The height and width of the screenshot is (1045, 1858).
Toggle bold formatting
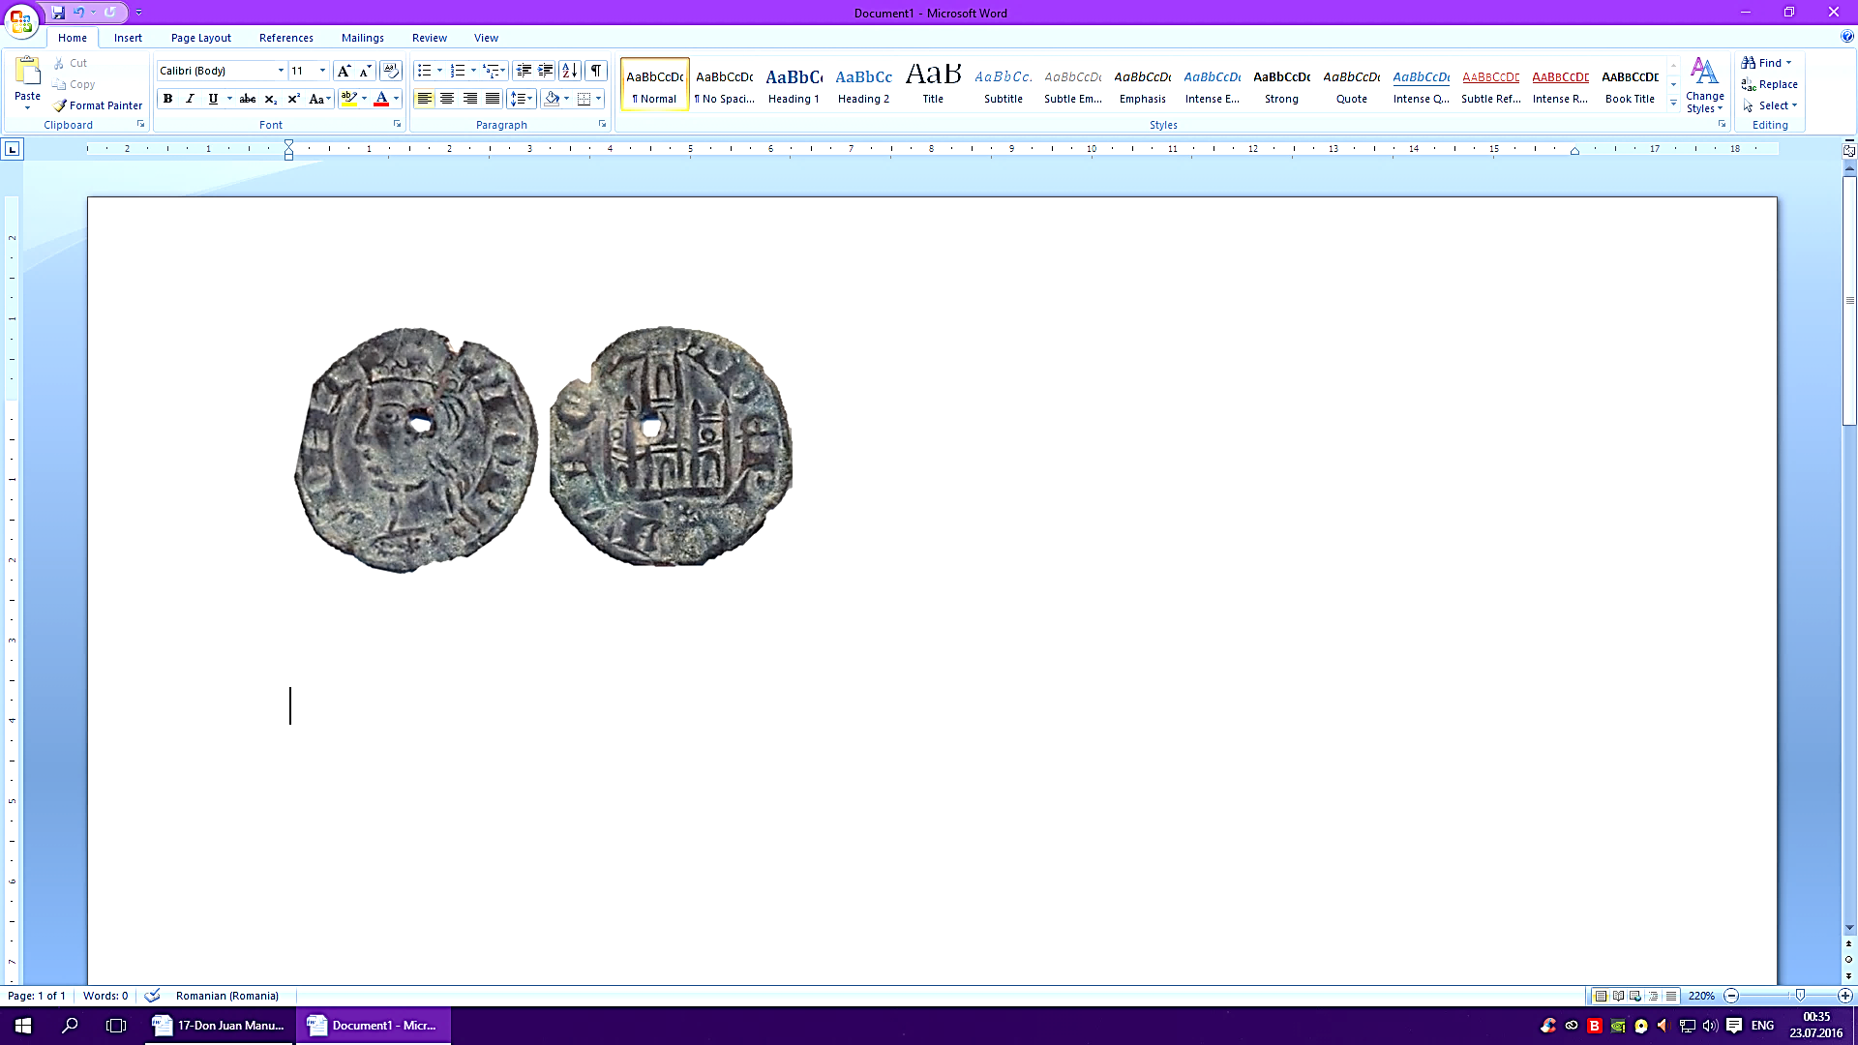(x=168, y=99)
